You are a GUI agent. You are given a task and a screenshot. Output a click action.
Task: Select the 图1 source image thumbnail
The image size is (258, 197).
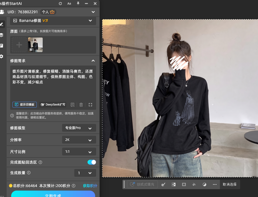tap(35, 45)
